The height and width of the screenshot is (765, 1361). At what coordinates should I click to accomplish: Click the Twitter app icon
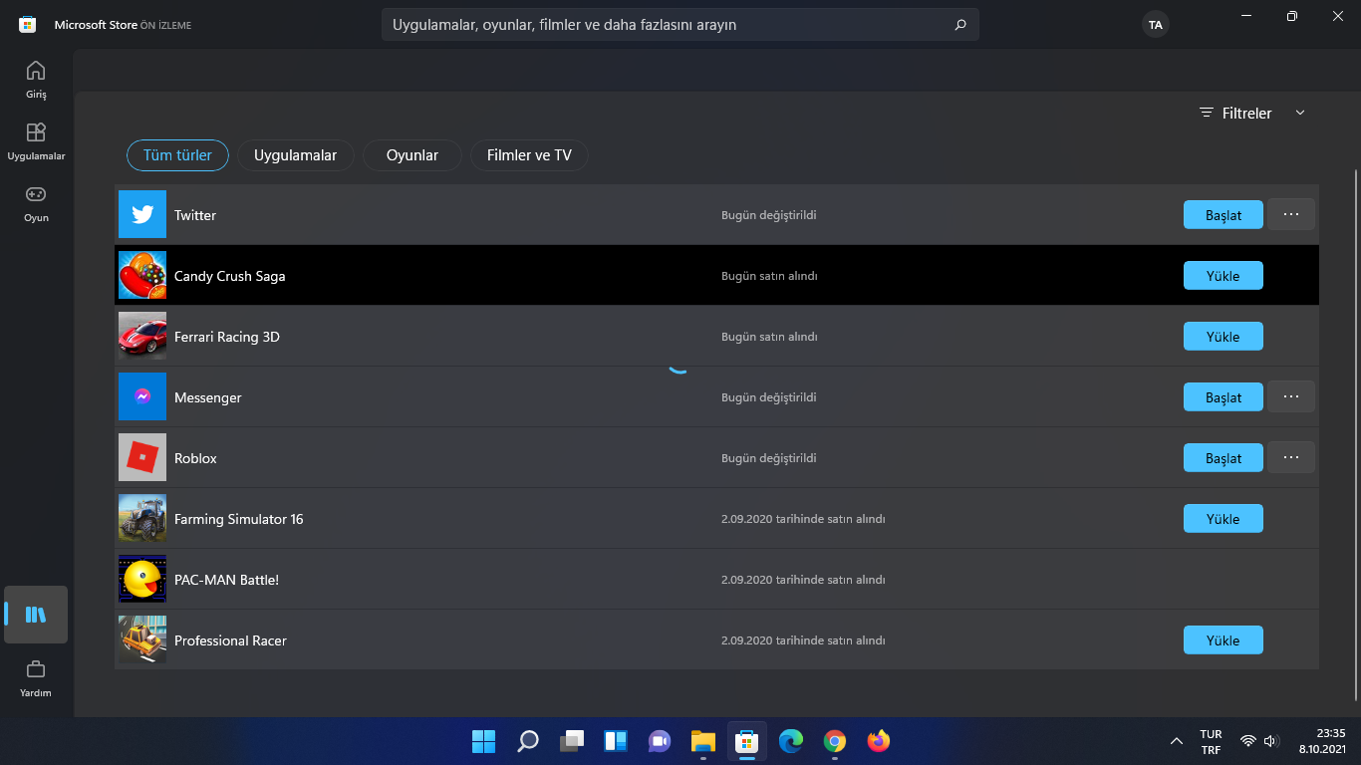(142, 214)
